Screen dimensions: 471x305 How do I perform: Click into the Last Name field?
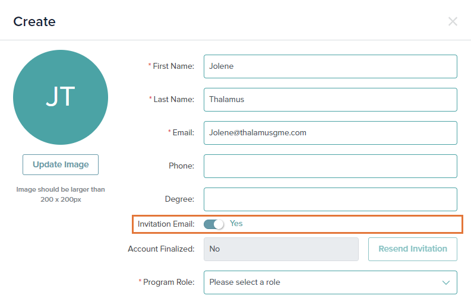pyautogui.click(x=330, y=100)
